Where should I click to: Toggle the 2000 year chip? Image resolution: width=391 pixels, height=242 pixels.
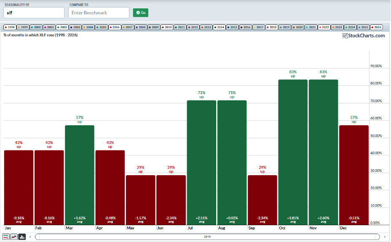coord(36,27)
